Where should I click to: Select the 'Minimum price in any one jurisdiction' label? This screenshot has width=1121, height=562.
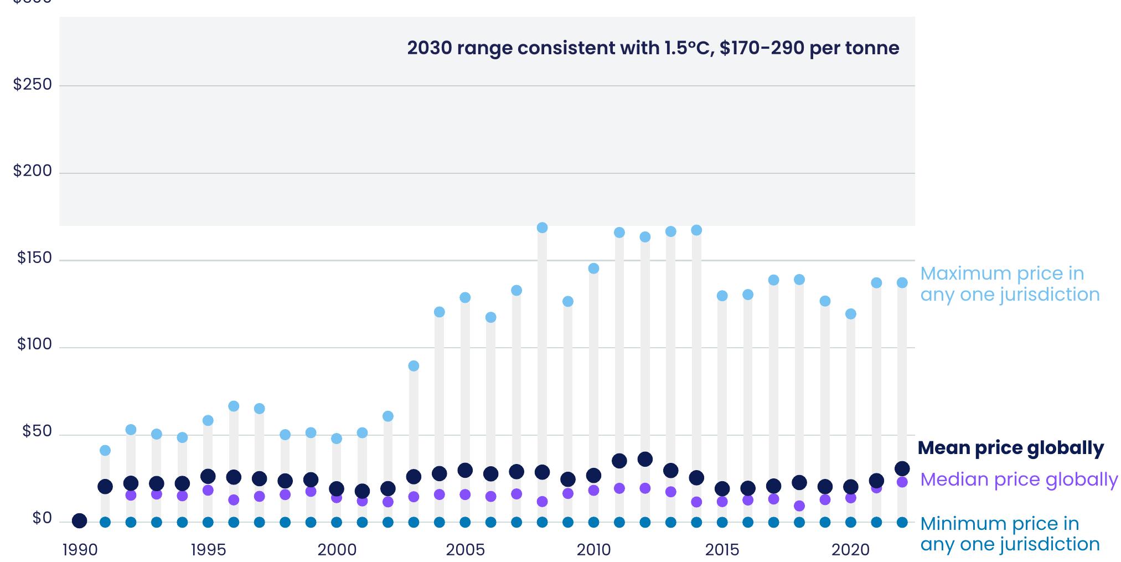(1009, 534)
